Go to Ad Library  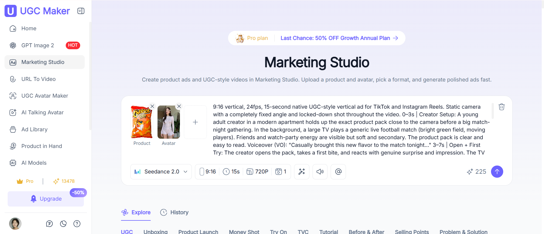[x=44, y=129]
